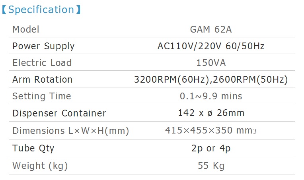The height and width of the screenshot is (180, 304).
Task: Click the Specification heading
Action: (41, 10)
